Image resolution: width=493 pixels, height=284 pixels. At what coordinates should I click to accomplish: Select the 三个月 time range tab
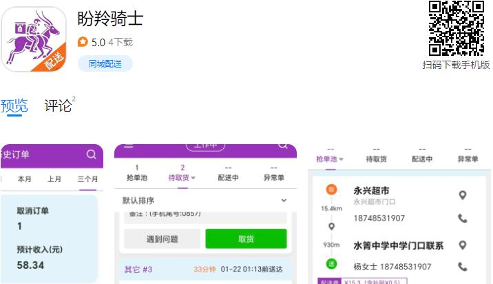tap(87, 179)
